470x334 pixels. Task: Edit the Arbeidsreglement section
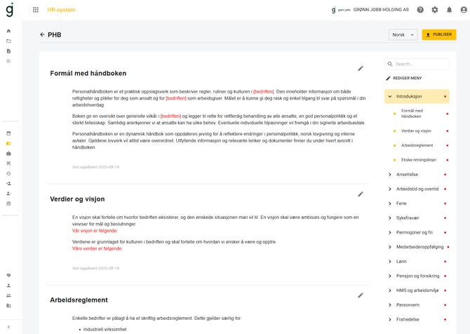(361, 295)
